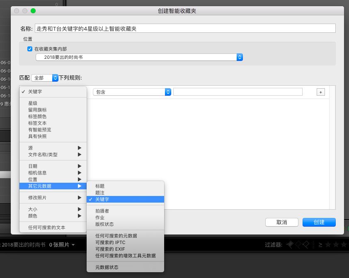Click the 创建 button
This screenshot has width=349, height=278.
(x=319, y=222)
